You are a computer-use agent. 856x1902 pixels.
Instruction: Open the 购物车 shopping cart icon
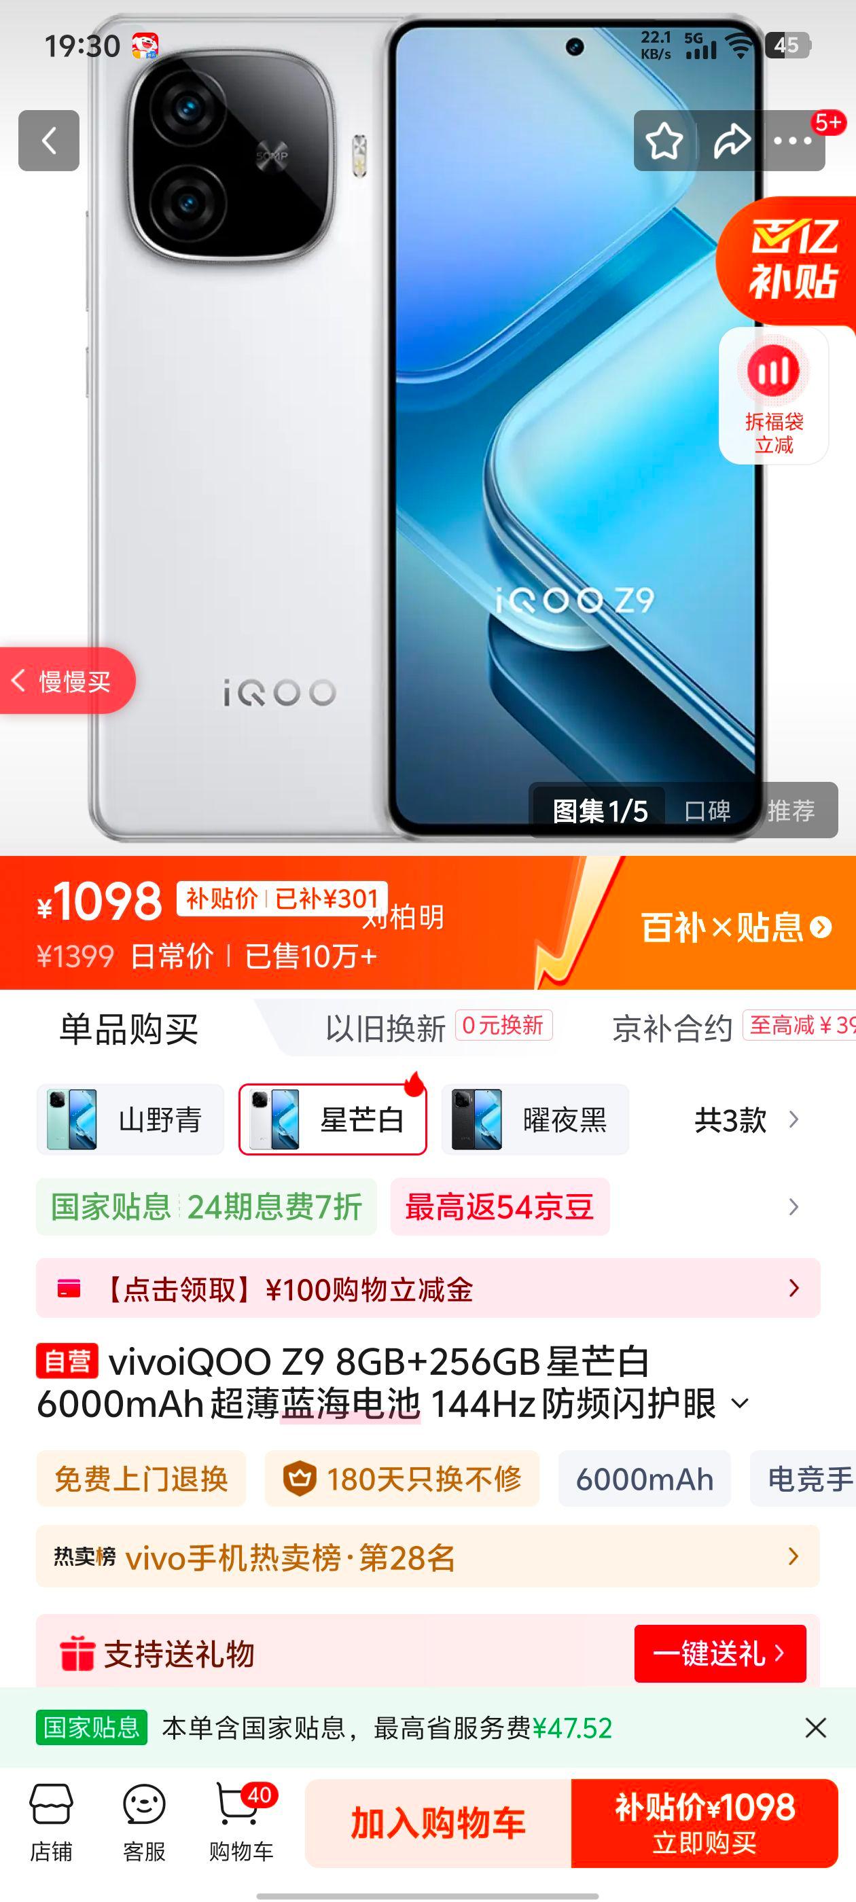point(240,1823)
